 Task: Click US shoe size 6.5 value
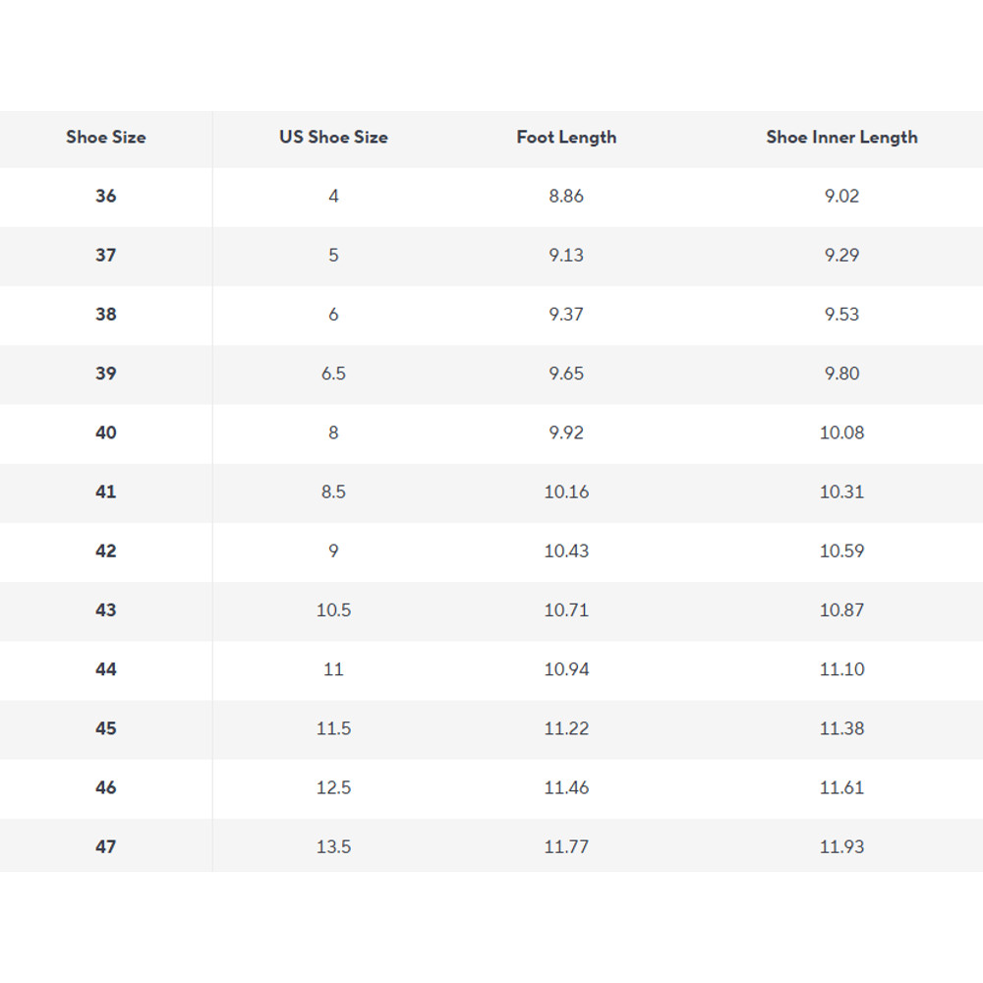coord(333,374)
